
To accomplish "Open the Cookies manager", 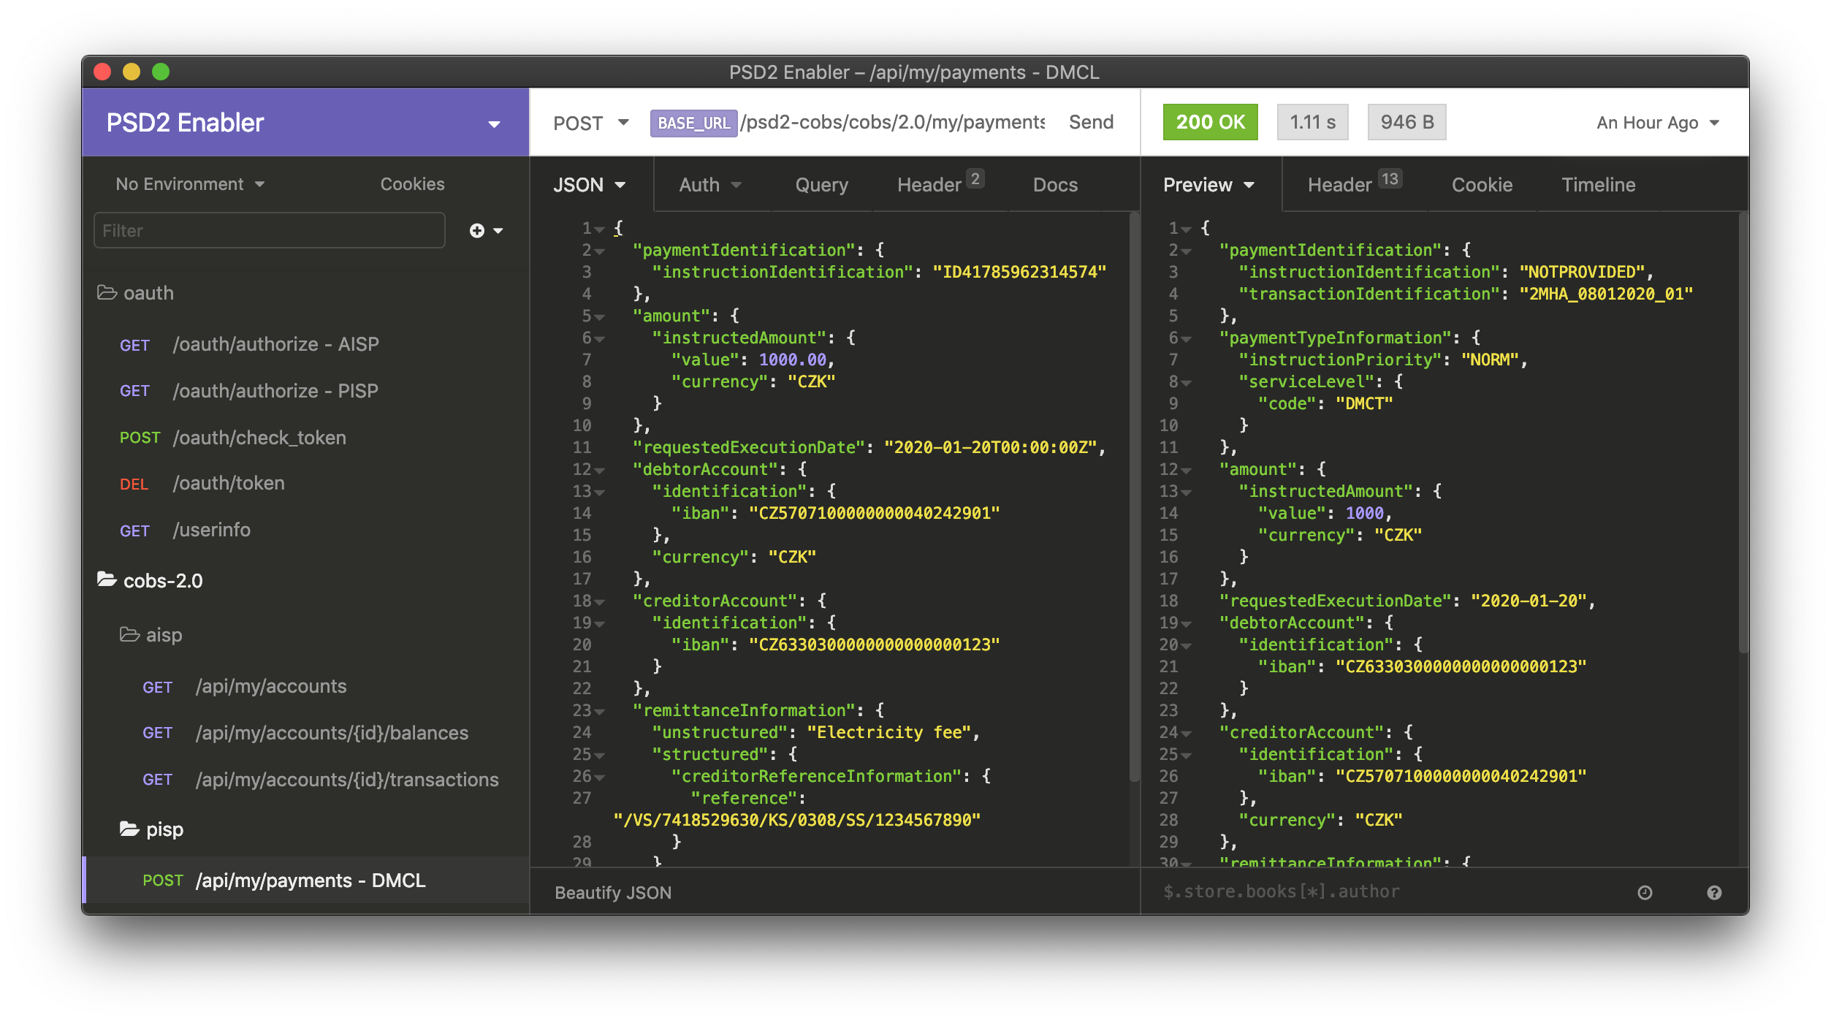I will [412, 184].
